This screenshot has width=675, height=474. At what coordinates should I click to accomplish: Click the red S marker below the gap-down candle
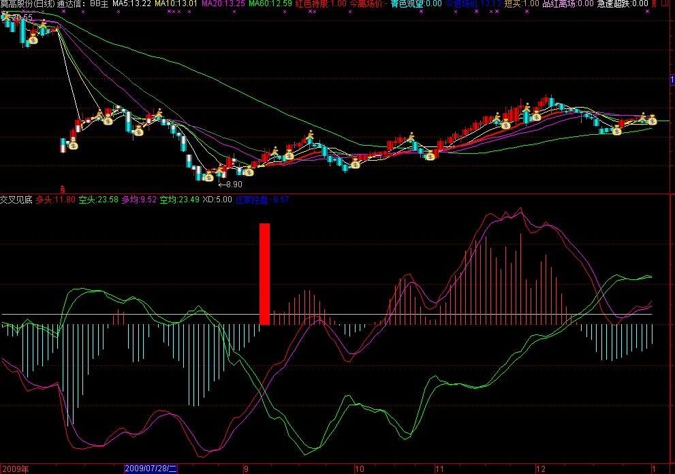point(63,189)
